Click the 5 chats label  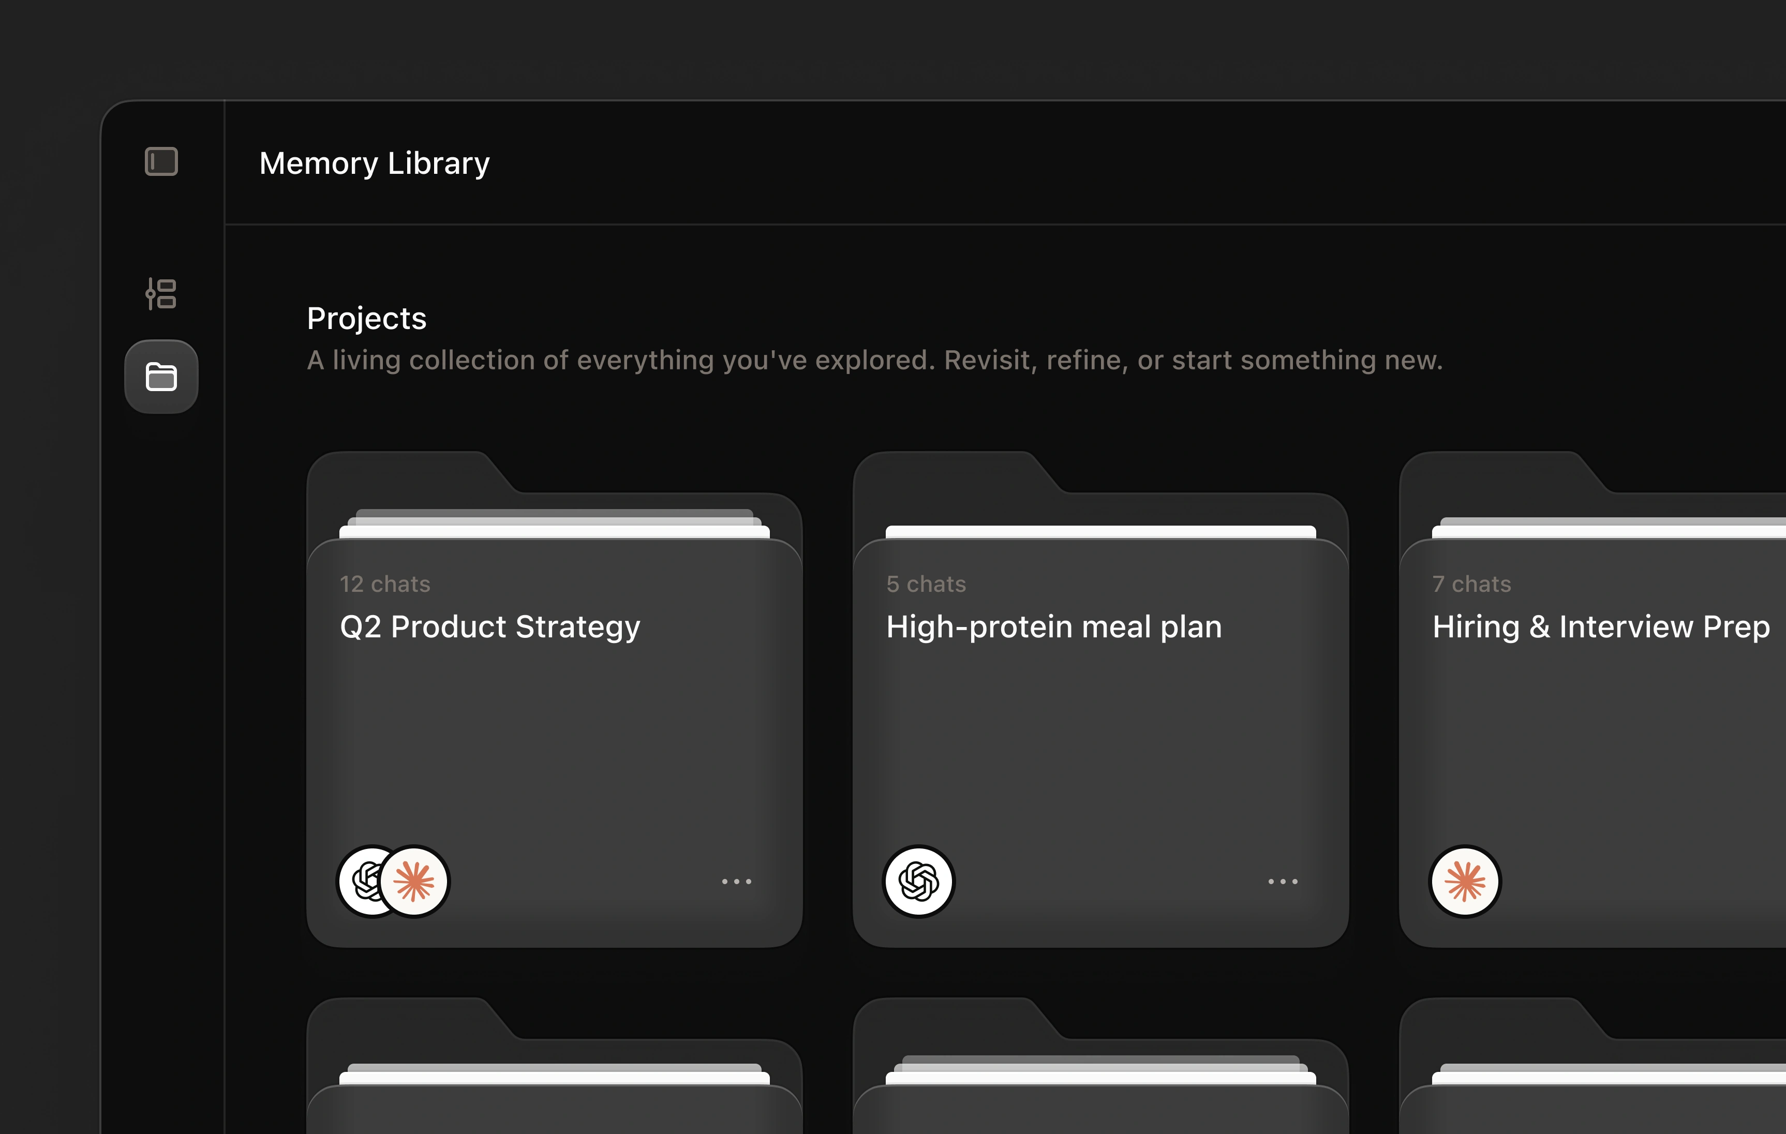[927, 584]
